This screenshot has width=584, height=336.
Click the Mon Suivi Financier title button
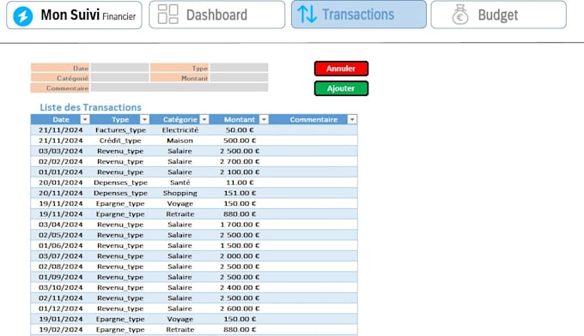(74, 15)
